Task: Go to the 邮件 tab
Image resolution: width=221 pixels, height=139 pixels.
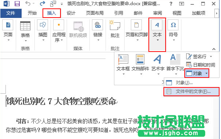Action: pos(138,13)
